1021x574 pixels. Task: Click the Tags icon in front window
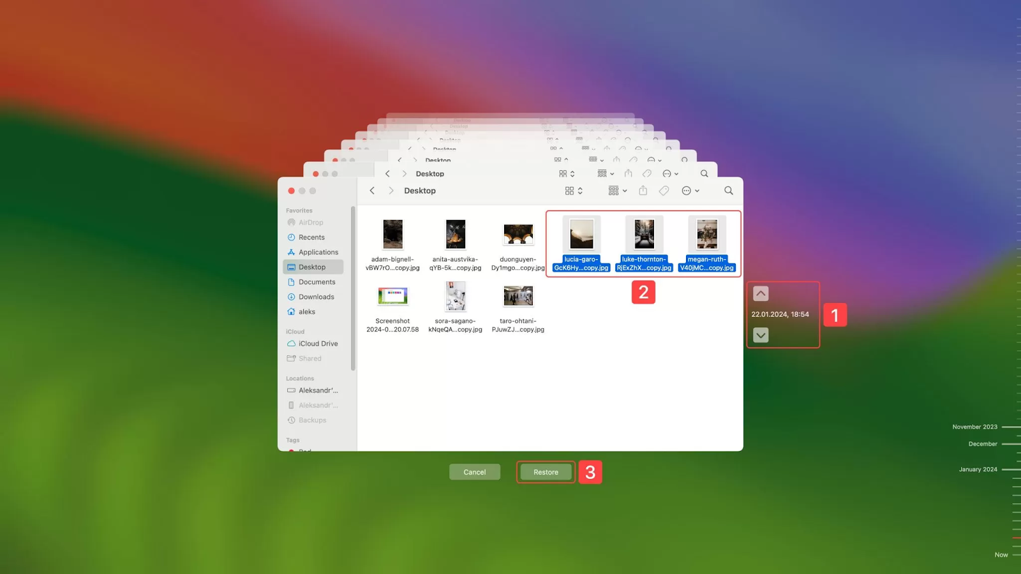(664, 191)
